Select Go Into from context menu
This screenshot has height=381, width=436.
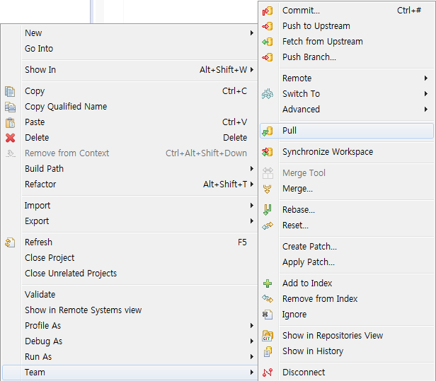pyautogui.click(x=39, y=49)
